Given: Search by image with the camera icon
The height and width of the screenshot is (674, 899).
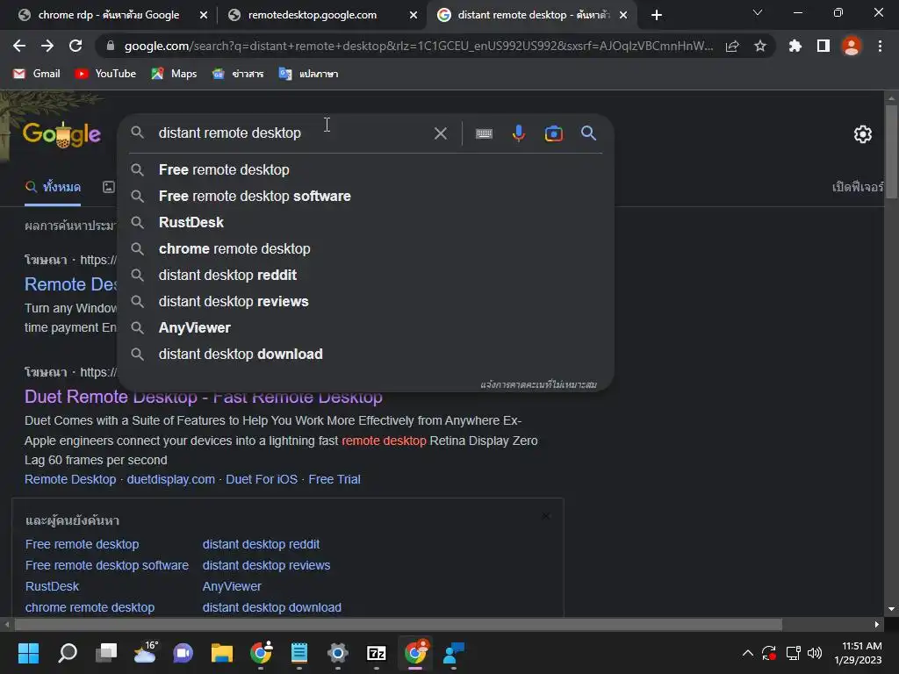Looking at the screenshot, I should point(553,133).
